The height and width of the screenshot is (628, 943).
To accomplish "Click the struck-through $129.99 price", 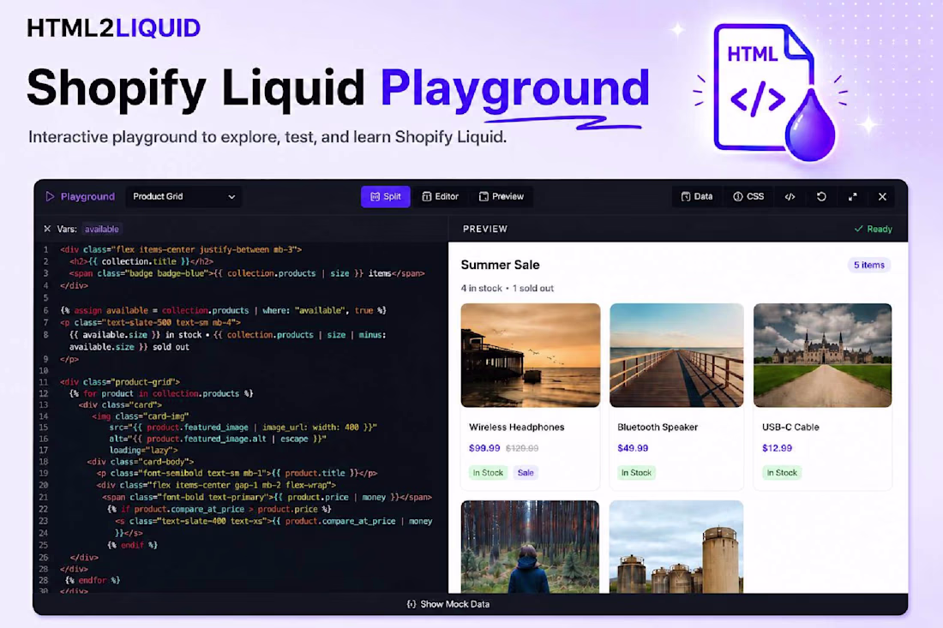I will tap(522, 448).
